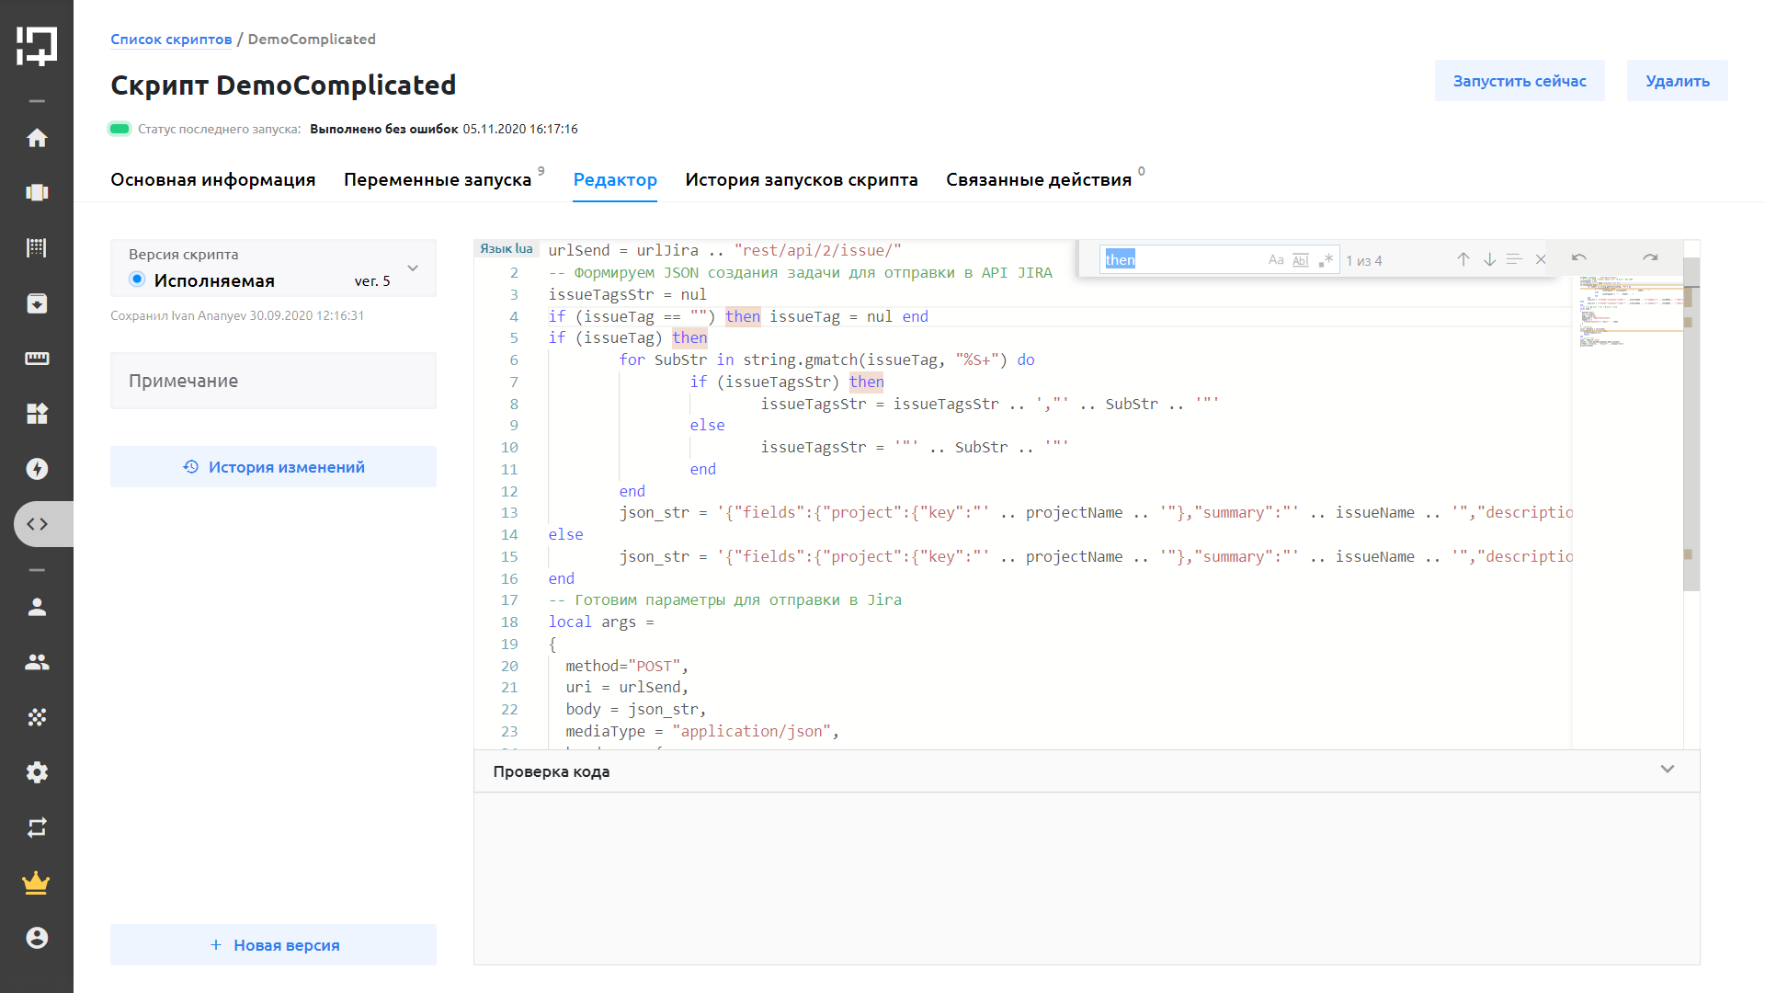Open the home page from the sidebar
This screenshot has width=1765, height=993.
click(37, 138)
